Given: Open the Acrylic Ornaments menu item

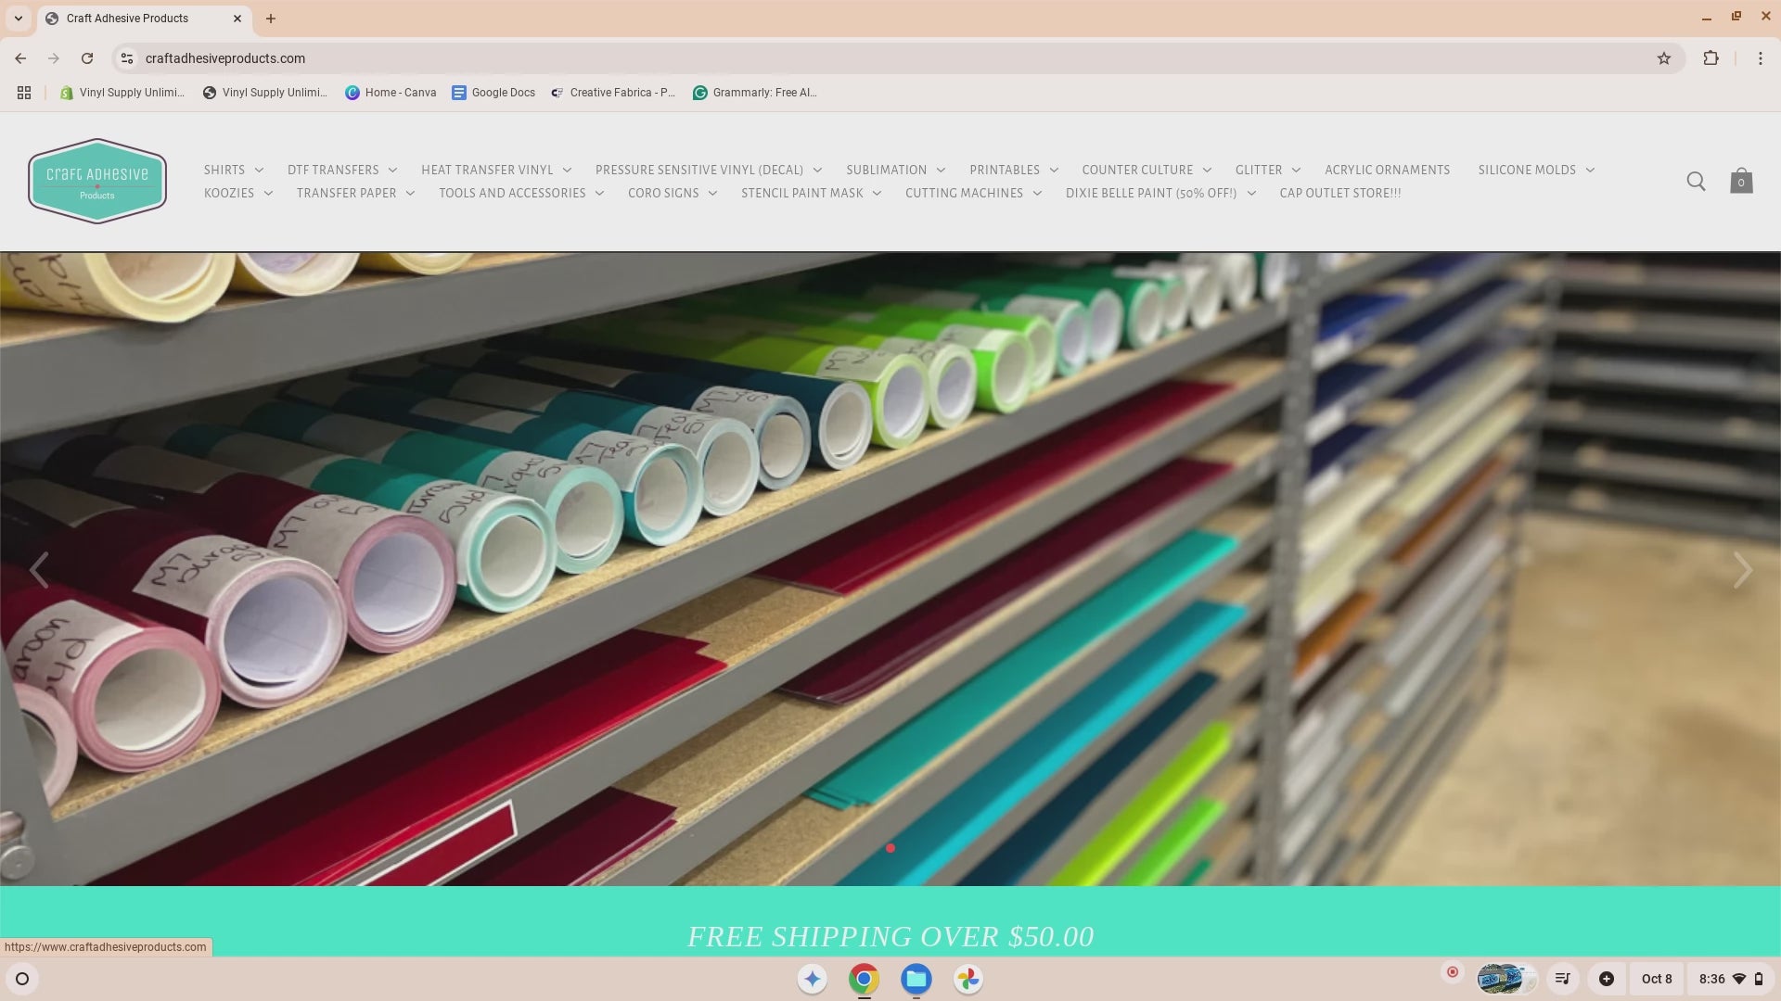Looking at the screenshot, I should pos(1387,170).
